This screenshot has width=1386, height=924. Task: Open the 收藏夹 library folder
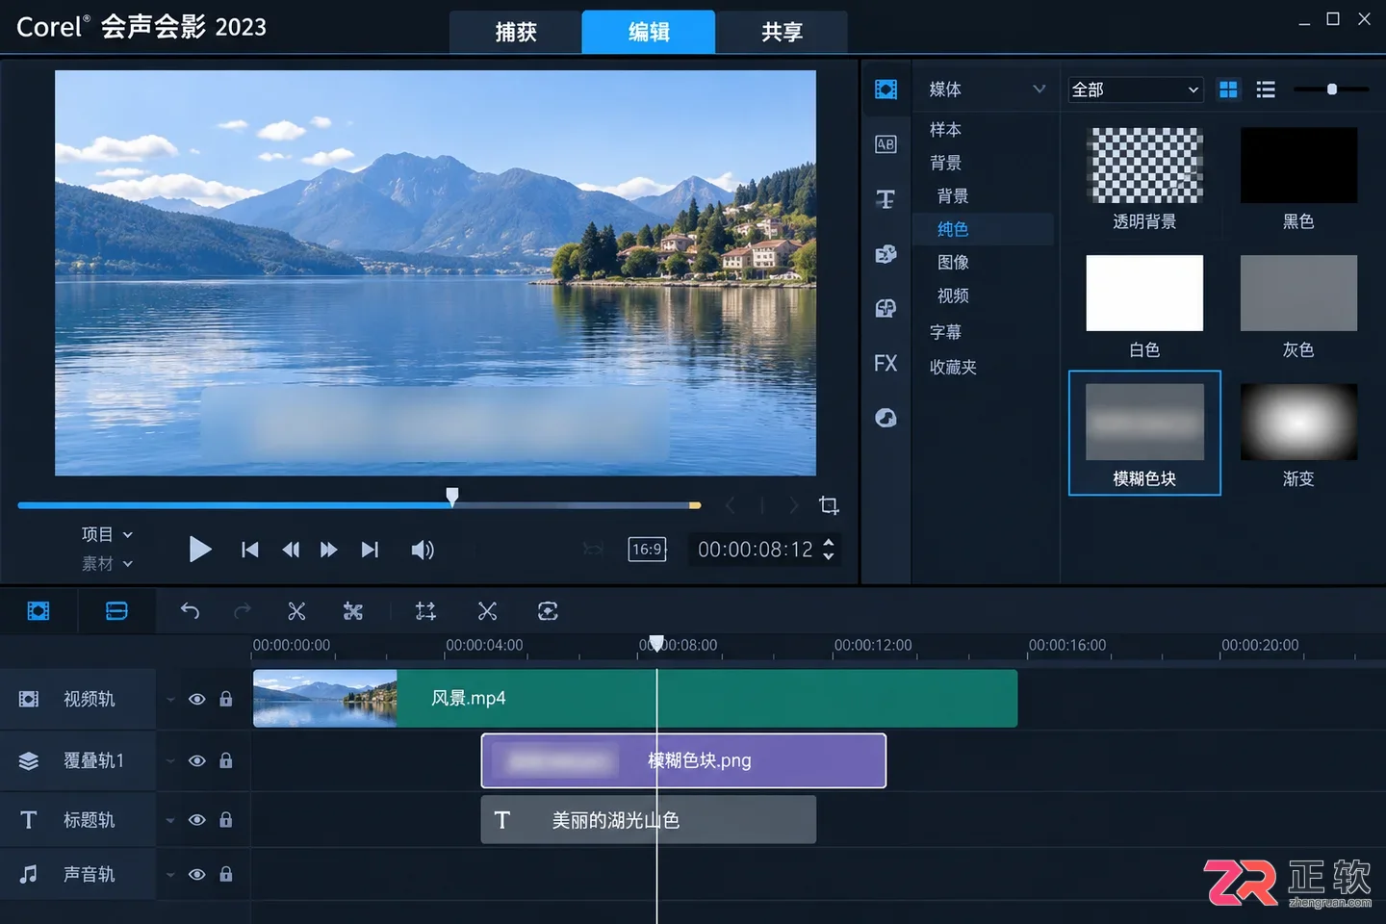point(953,367)
